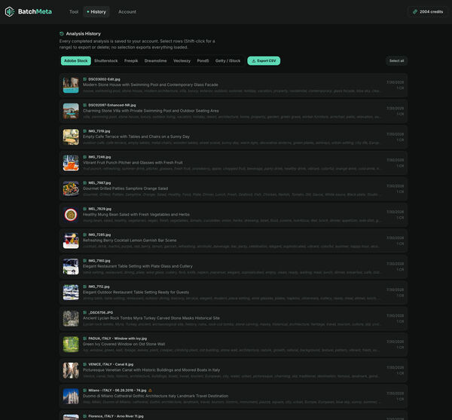Click the title 'Charming Stone Villa with Private Swimming Pool'

151,111
